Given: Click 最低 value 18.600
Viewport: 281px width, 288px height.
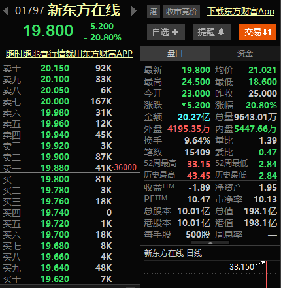Looking at the screenshot, I should [x=263, y=82].
